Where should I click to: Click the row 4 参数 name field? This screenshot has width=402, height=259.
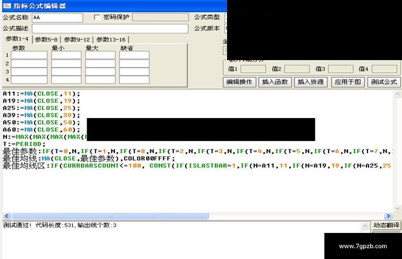pyautogui.click(x=29, y=80)
